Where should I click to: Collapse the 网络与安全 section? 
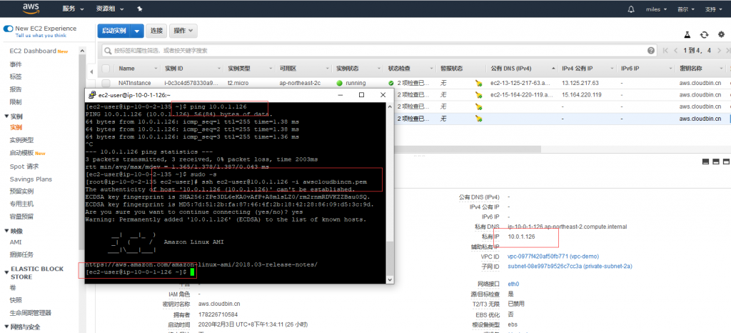coord(6,327)
